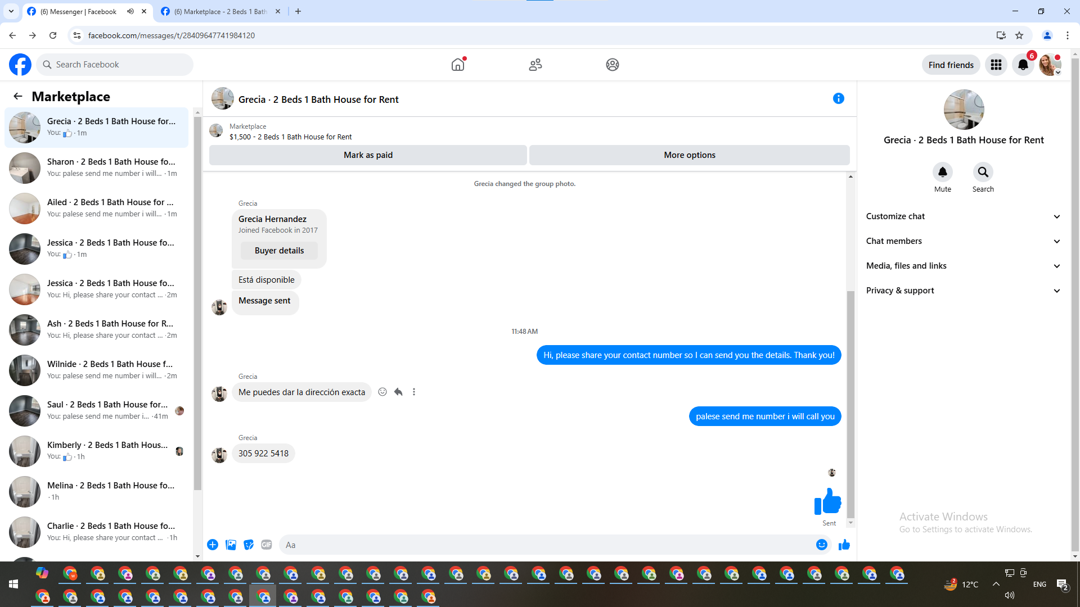Open the tab search dropdown arrow
1080x607 pixels.
pos(11,11)
